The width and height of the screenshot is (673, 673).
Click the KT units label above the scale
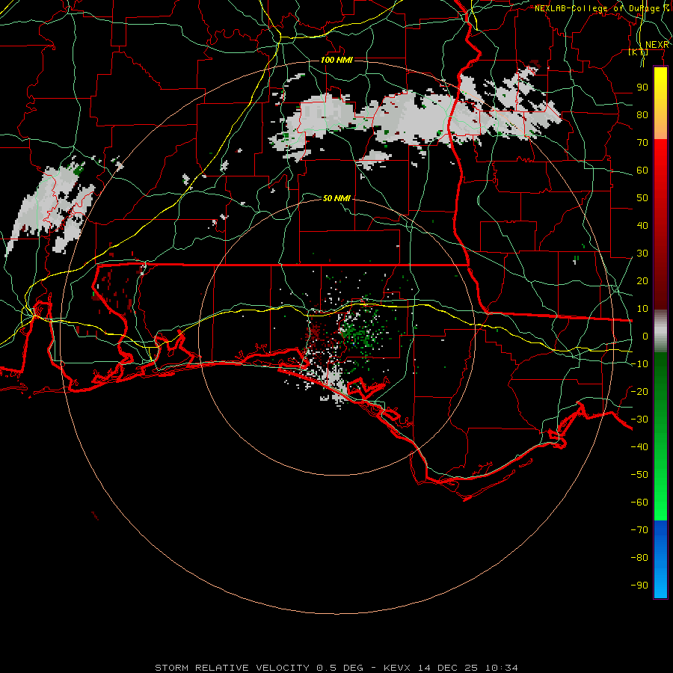639,52
